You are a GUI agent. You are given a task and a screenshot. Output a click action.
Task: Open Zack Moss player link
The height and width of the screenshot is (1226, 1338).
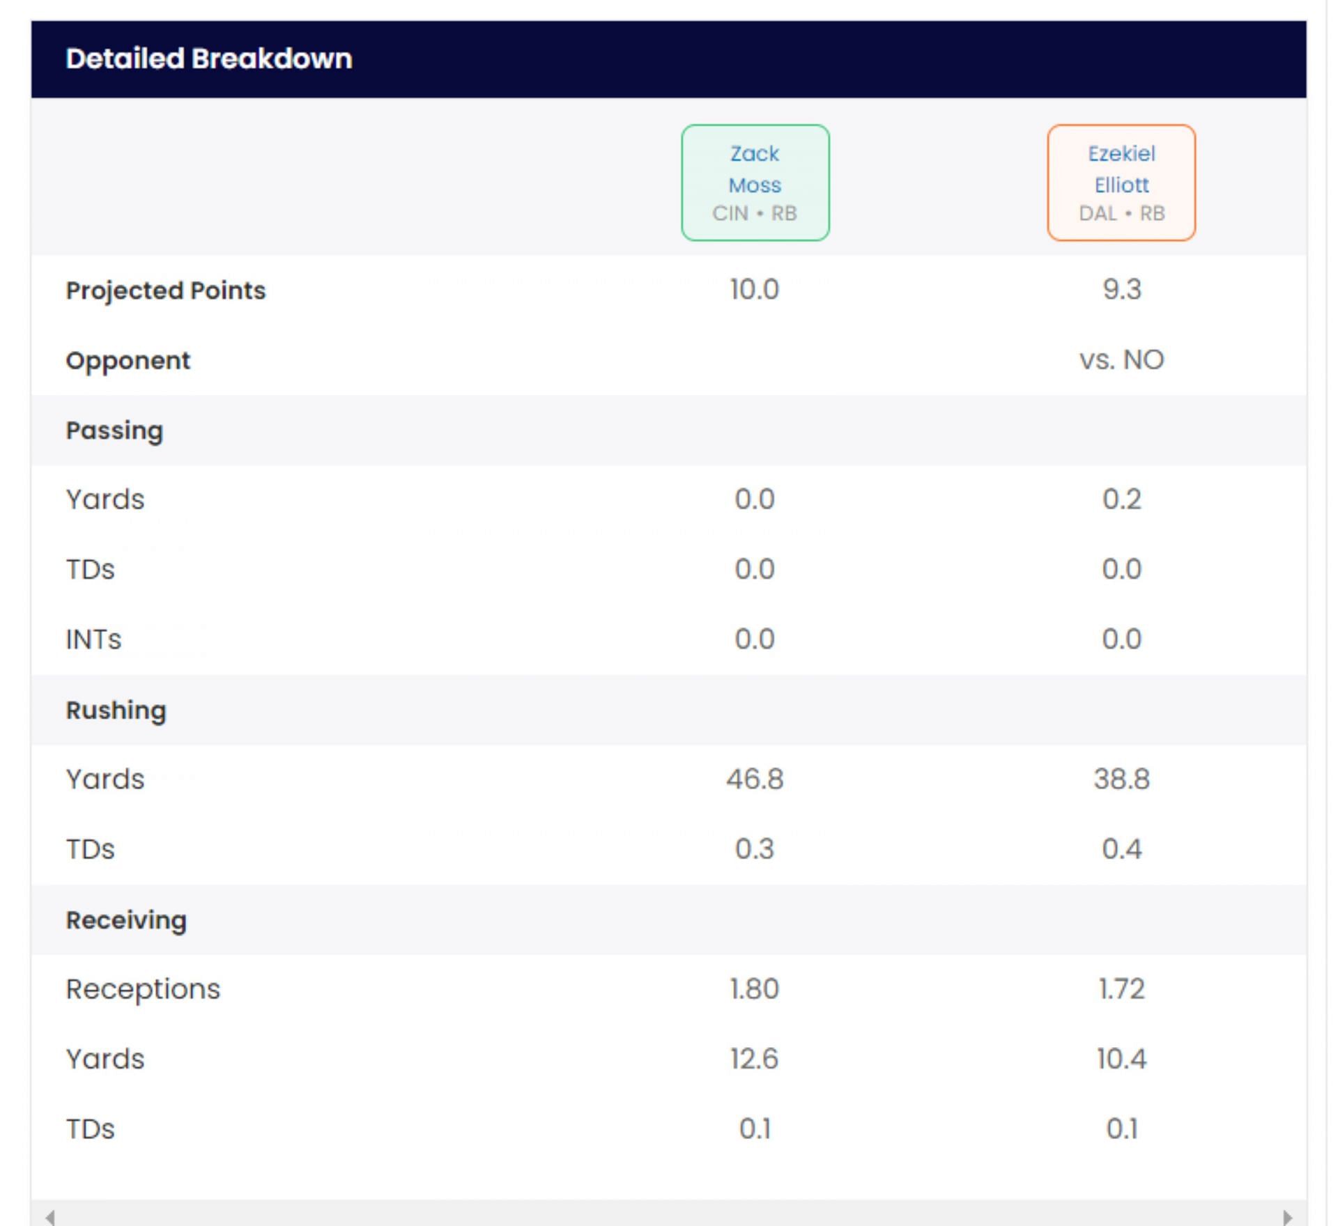click(755, 169)
